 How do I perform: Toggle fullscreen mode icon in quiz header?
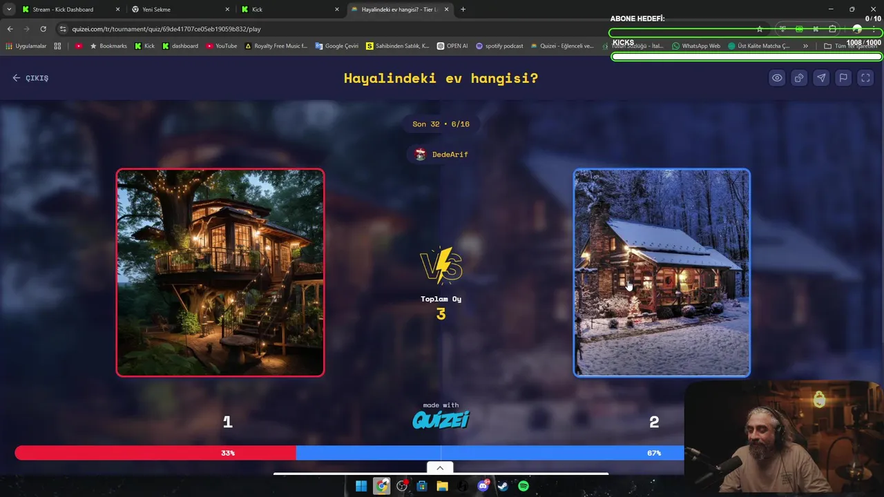point(865,78)
